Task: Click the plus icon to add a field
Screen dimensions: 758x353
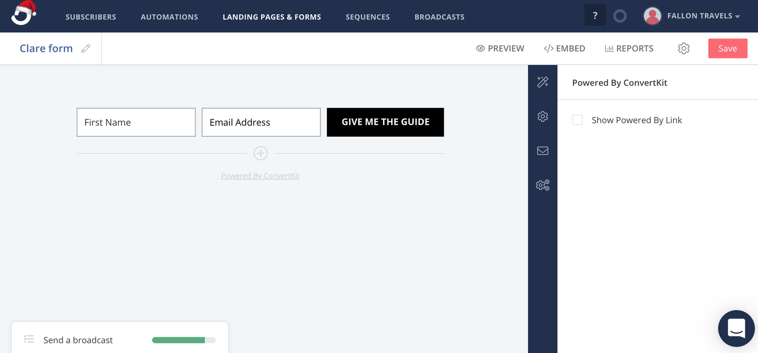Action: click(260, 153)
